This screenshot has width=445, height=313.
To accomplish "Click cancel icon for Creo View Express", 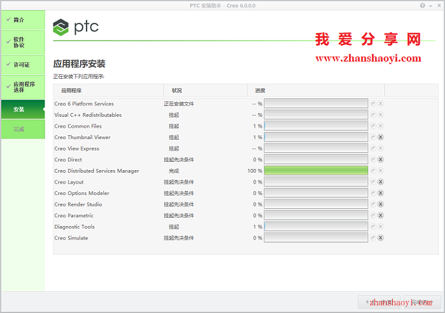I will pyautogui.click(x=381, y=149).
